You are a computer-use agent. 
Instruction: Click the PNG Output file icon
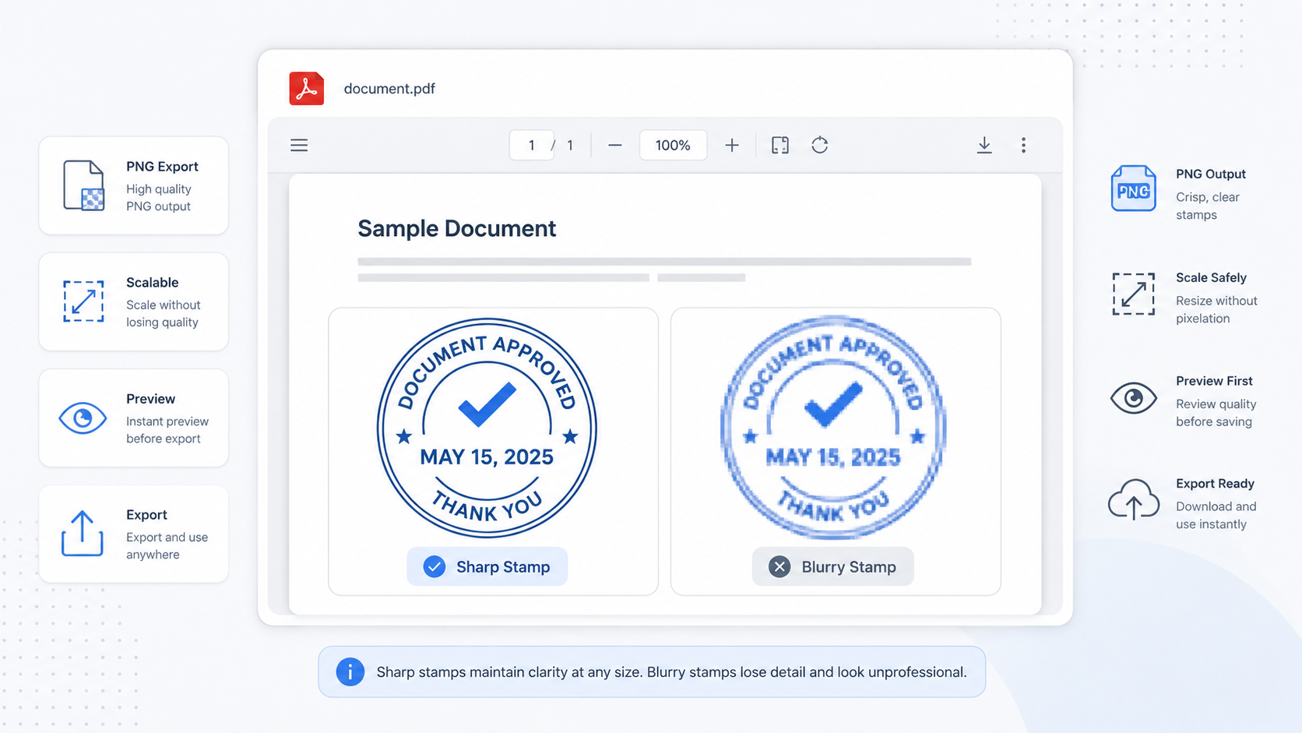point(1133,189)
